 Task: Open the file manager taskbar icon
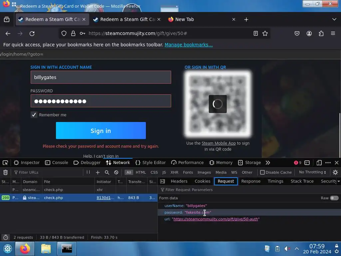point(46,249)
